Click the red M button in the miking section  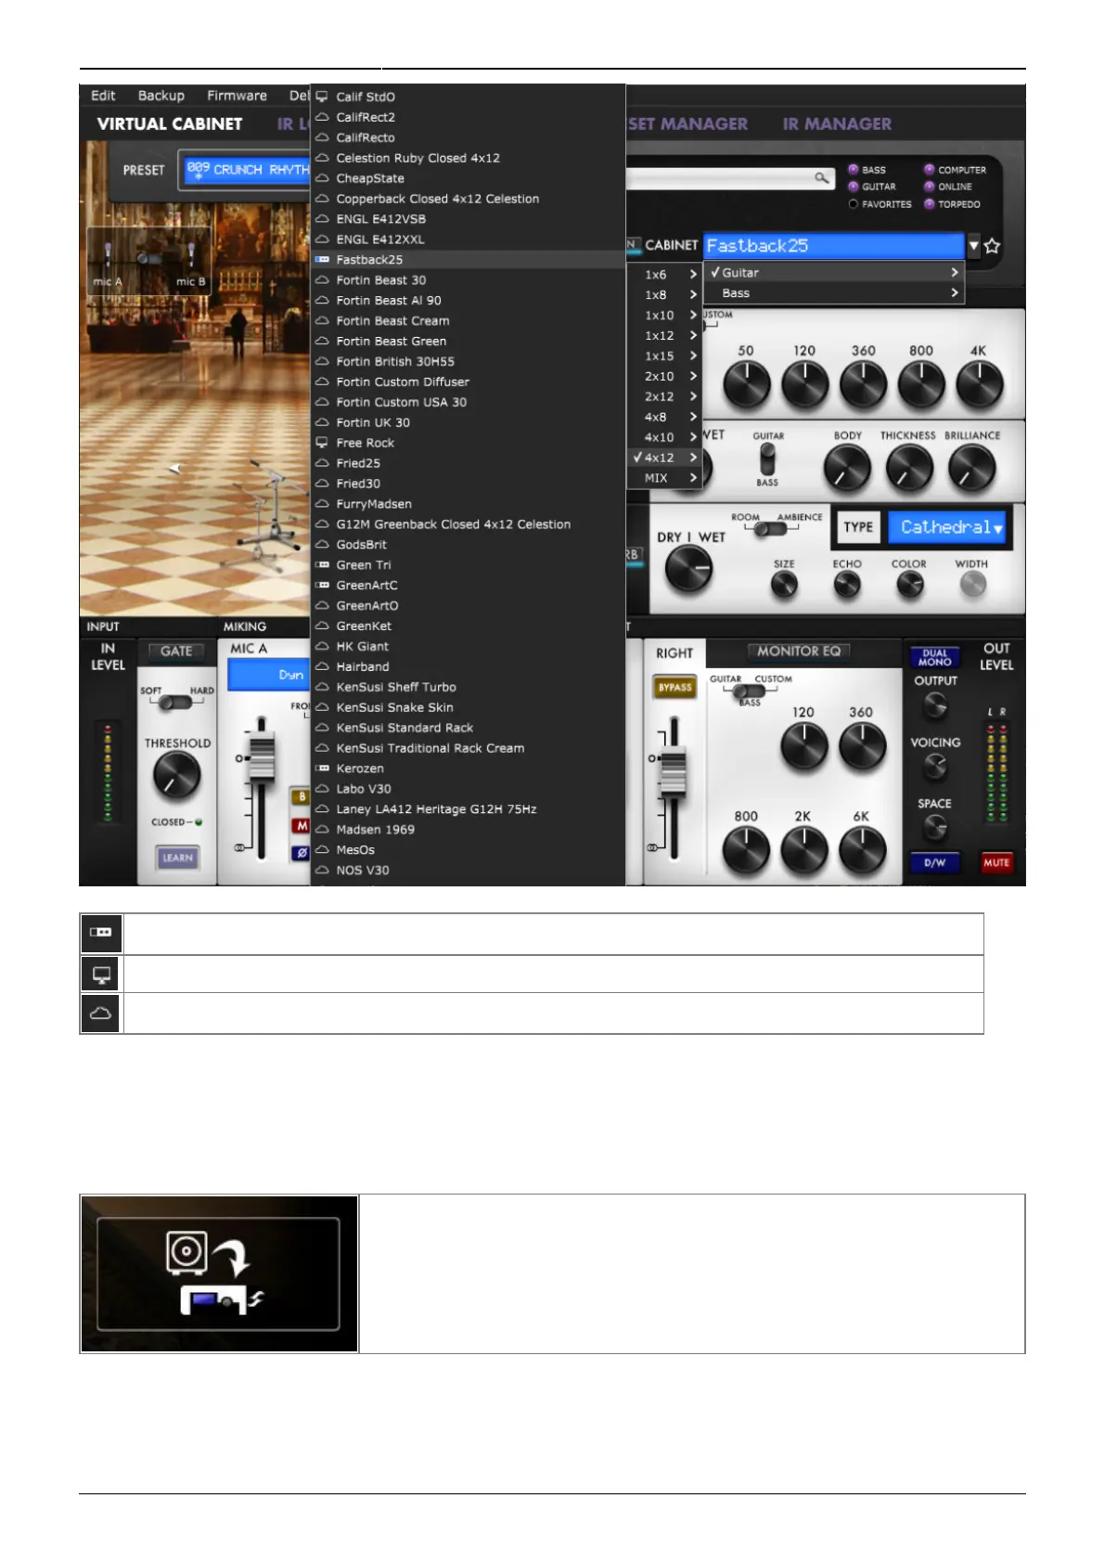[x=302, y=825]
